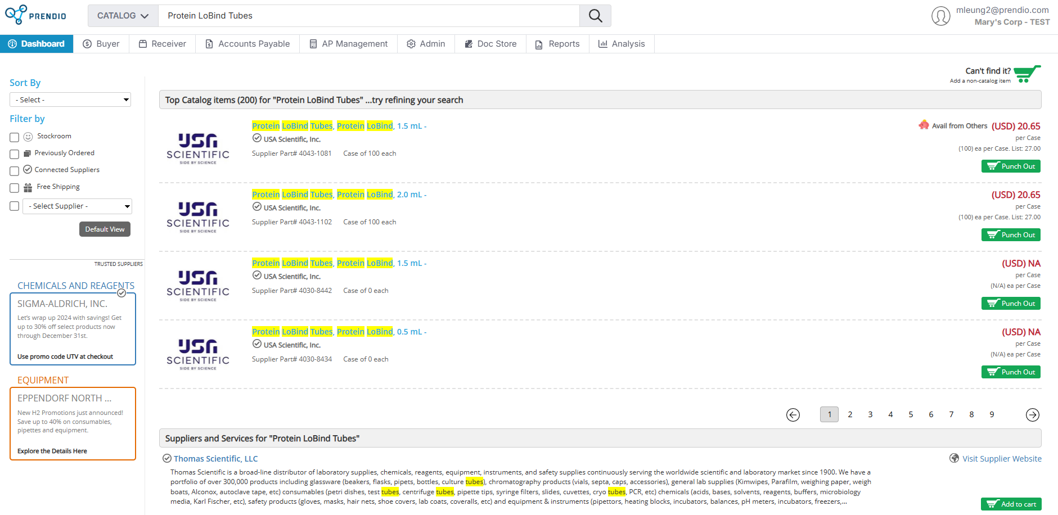Punch Out for part 4043-1081
1058x515 pixels.
1011,166
